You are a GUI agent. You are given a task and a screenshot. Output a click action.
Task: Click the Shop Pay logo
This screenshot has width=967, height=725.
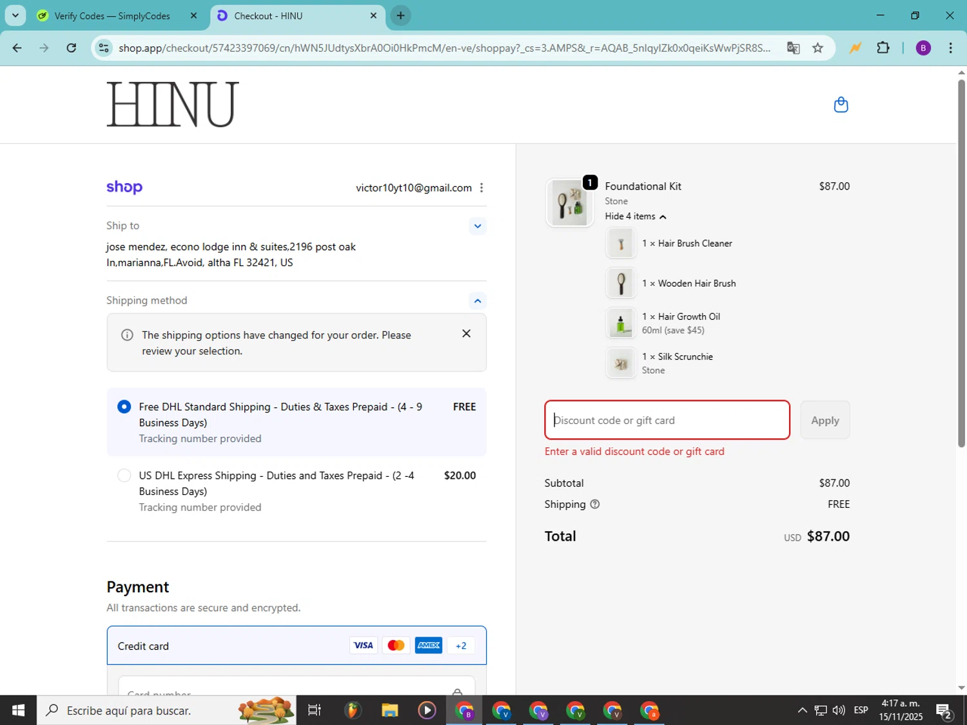pos(124,187)
